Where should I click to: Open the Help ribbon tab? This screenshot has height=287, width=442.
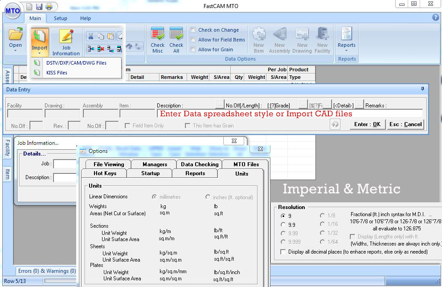86,18
